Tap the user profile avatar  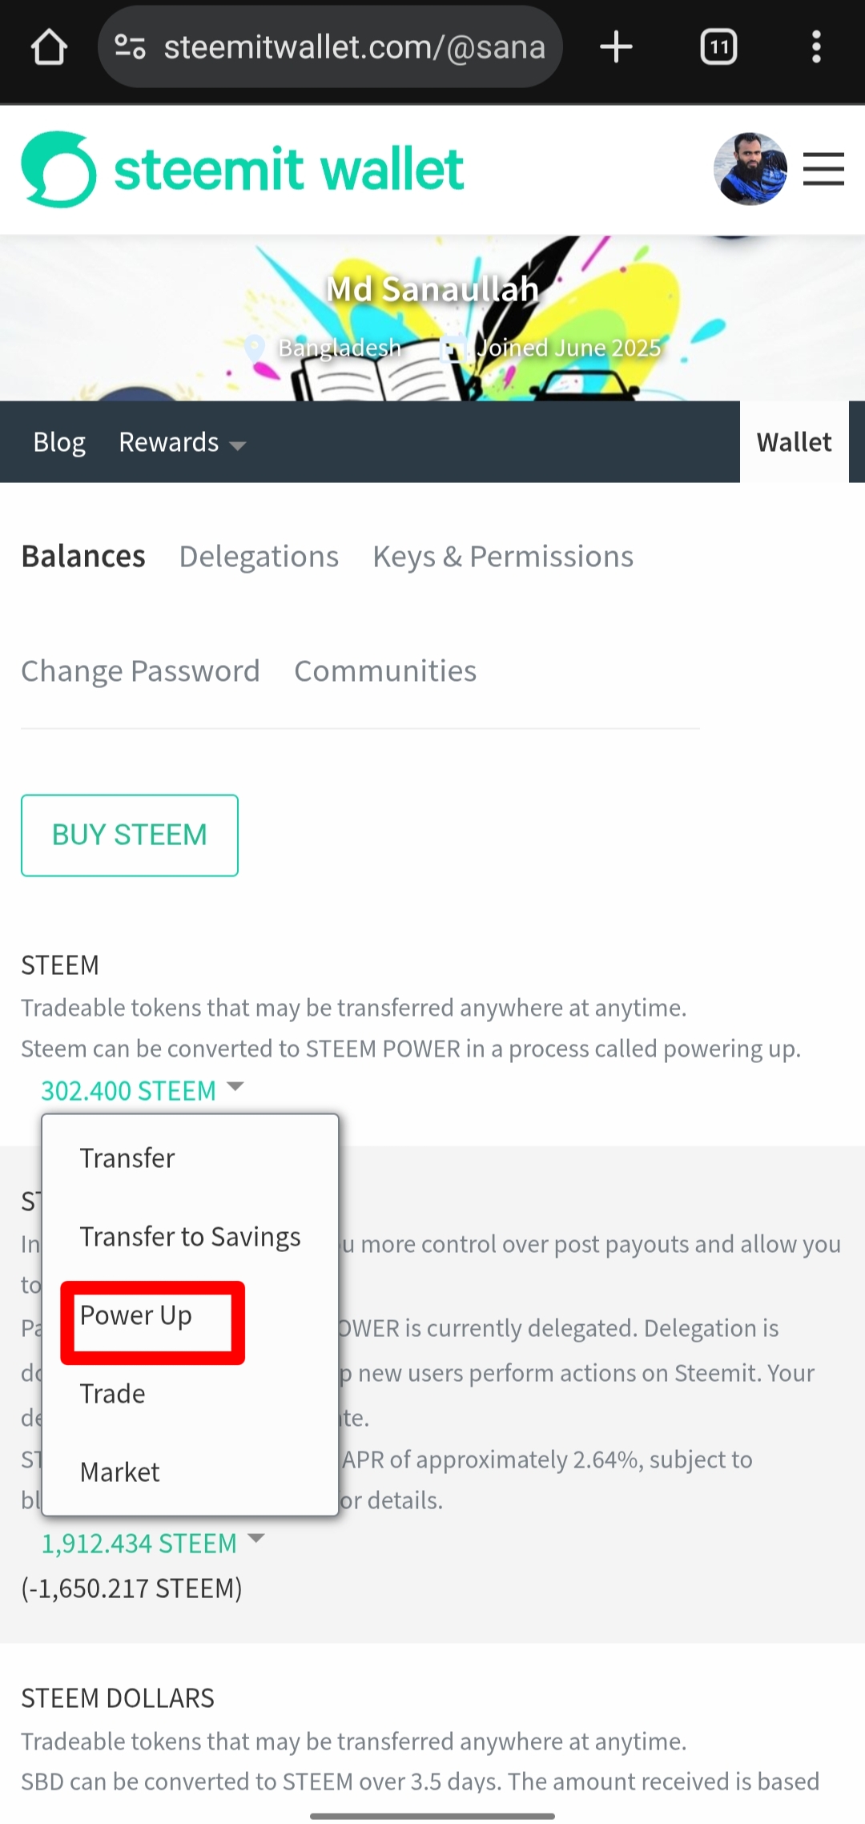pos(750,169)
